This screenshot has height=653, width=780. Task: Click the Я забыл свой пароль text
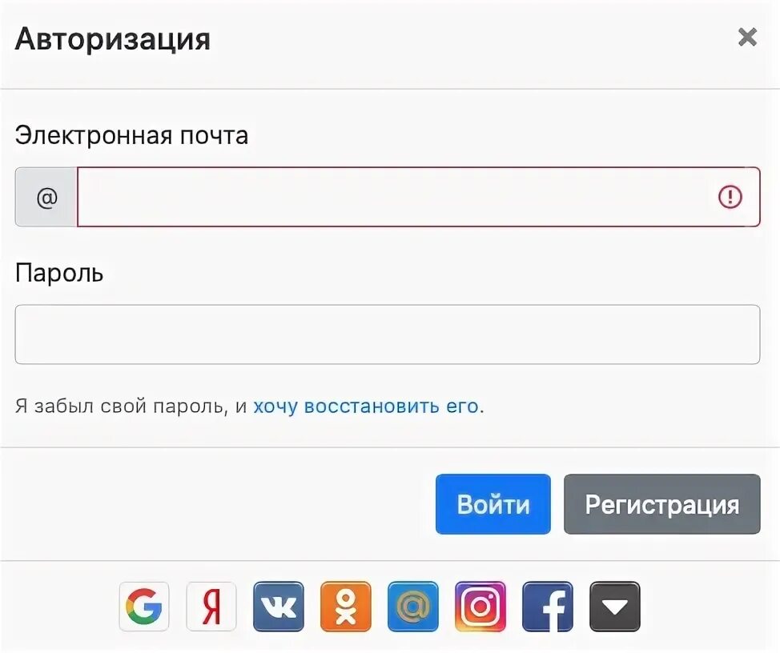point(120,406)
